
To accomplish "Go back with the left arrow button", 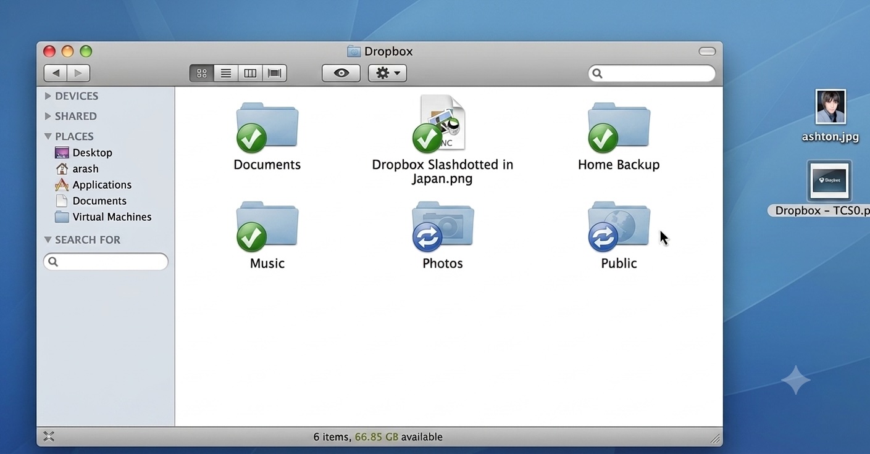I will (56, 73).
